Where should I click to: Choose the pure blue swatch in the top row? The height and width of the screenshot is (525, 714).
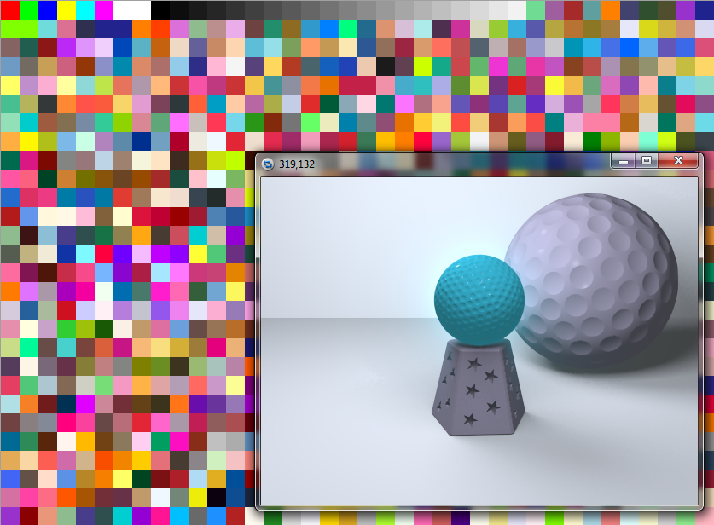[x=47, y=9]
